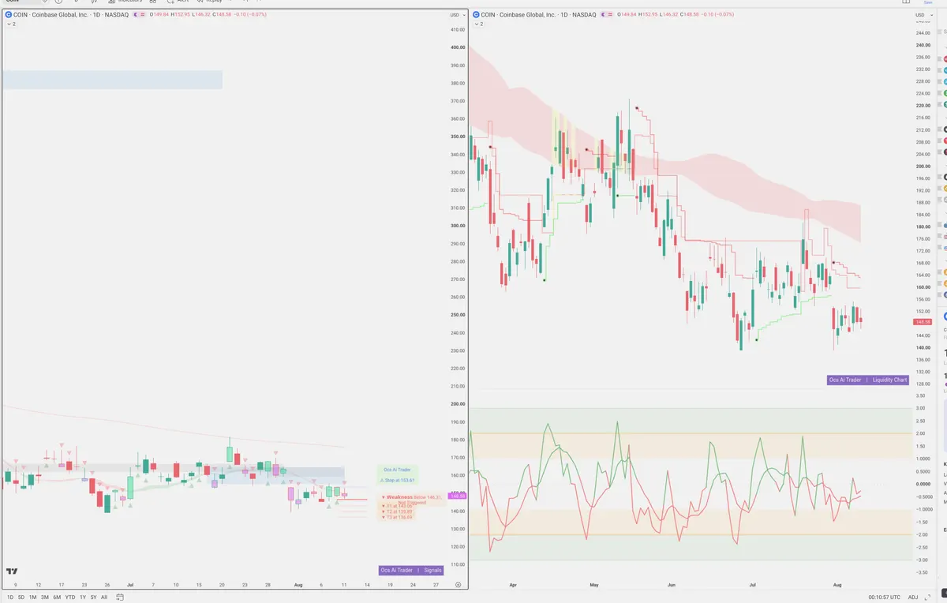Click the Ocs Ai Trader Signals label
This screenshot has height=603, width=947.
point(411,570)
